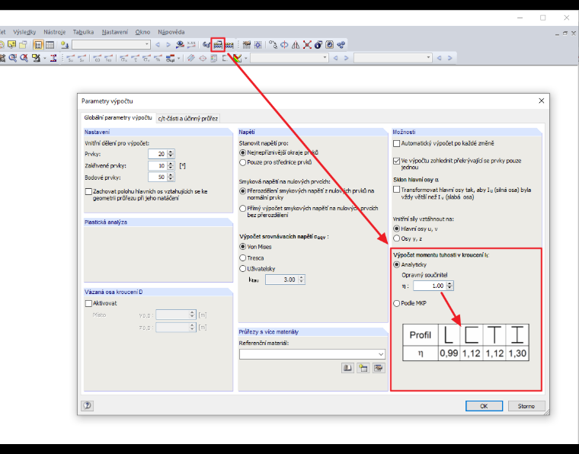Confirm dialog with OK button
The height and width of the screenshot is (454, 579).
point(484,406)
